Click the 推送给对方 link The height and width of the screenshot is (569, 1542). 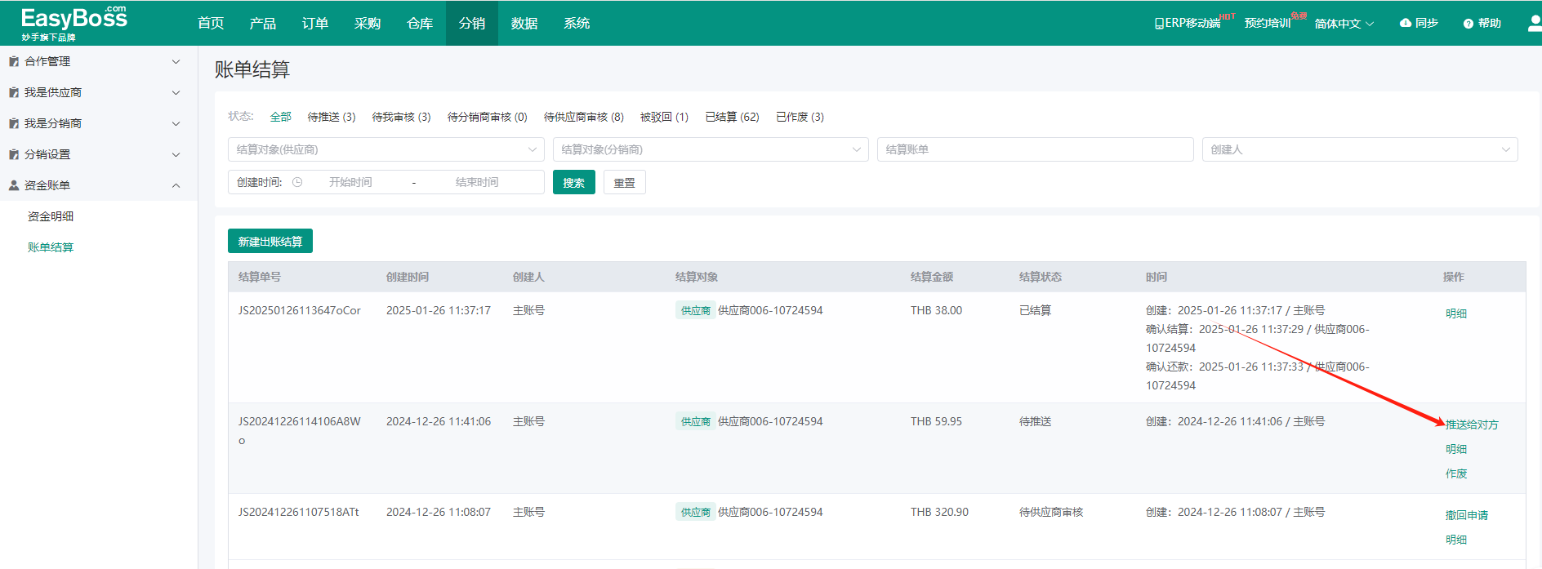(1472, 425)
